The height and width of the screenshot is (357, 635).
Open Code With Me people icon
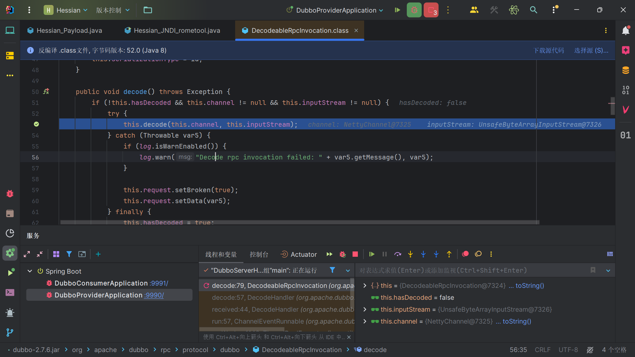[474, 10]
